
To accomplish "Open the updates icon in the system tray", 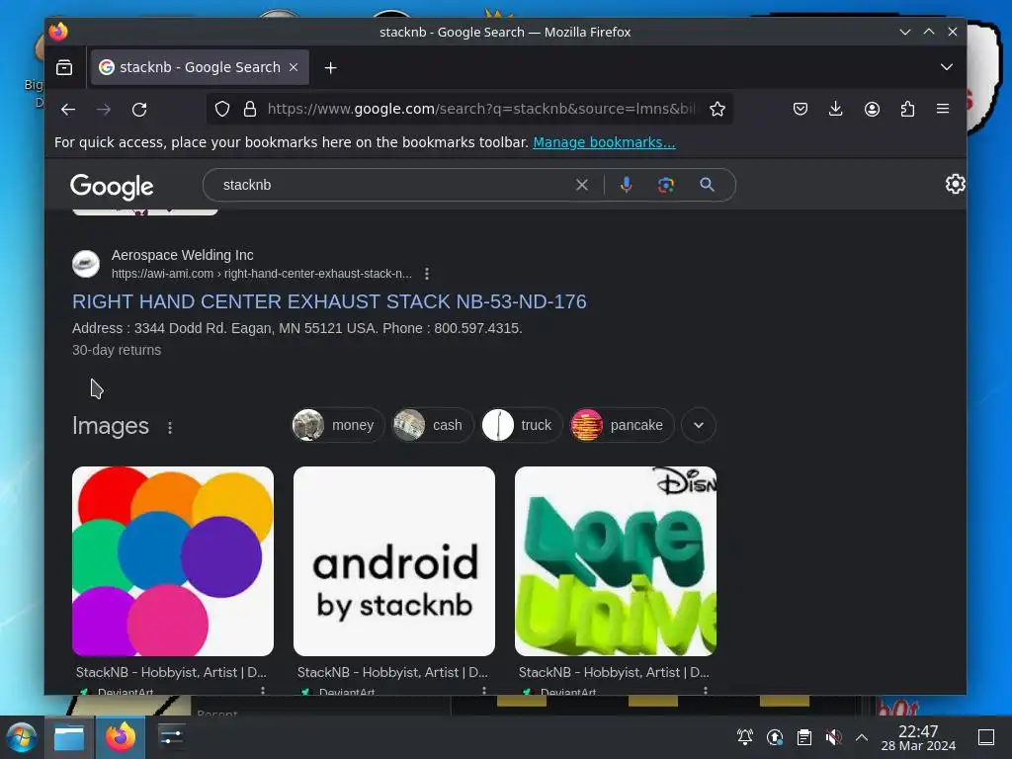I will (775, 737).
